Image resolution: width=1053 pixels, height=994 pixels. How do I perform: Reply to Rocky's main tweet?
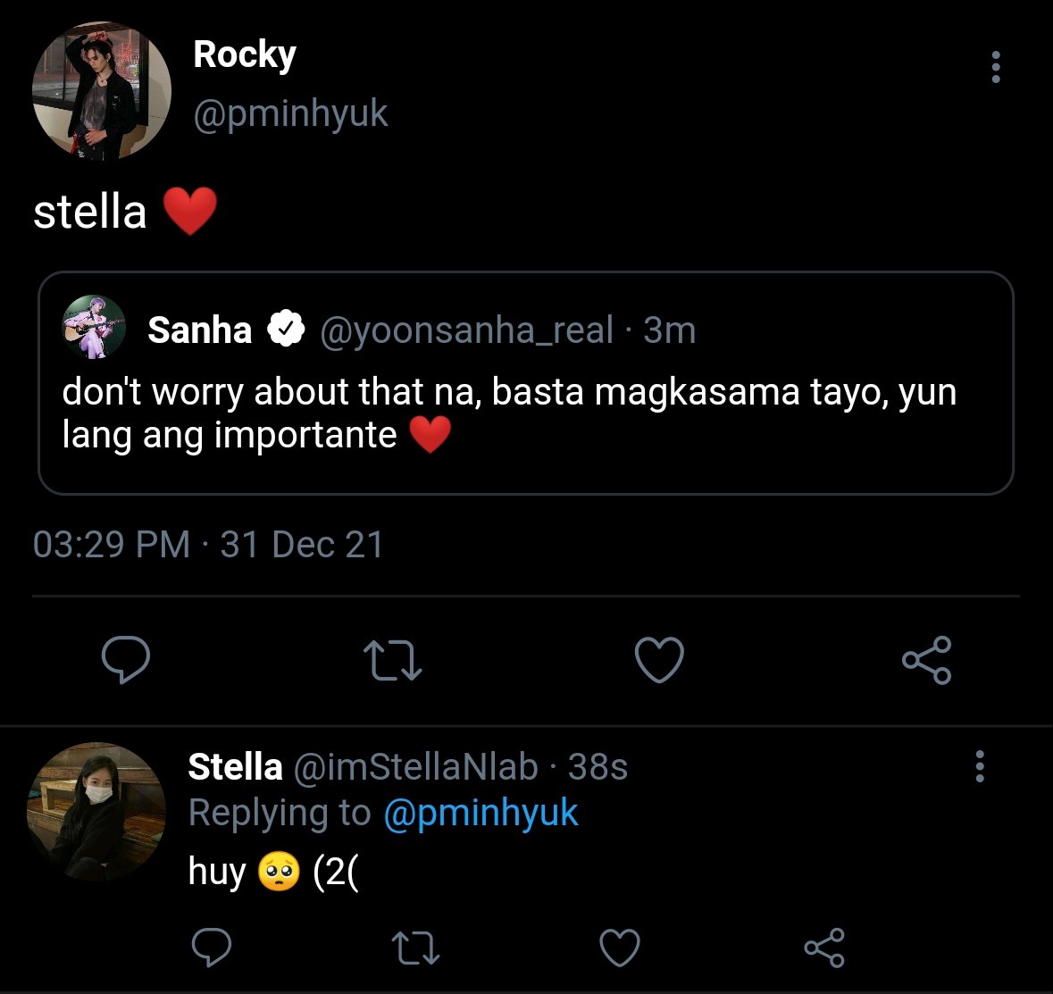126,659
